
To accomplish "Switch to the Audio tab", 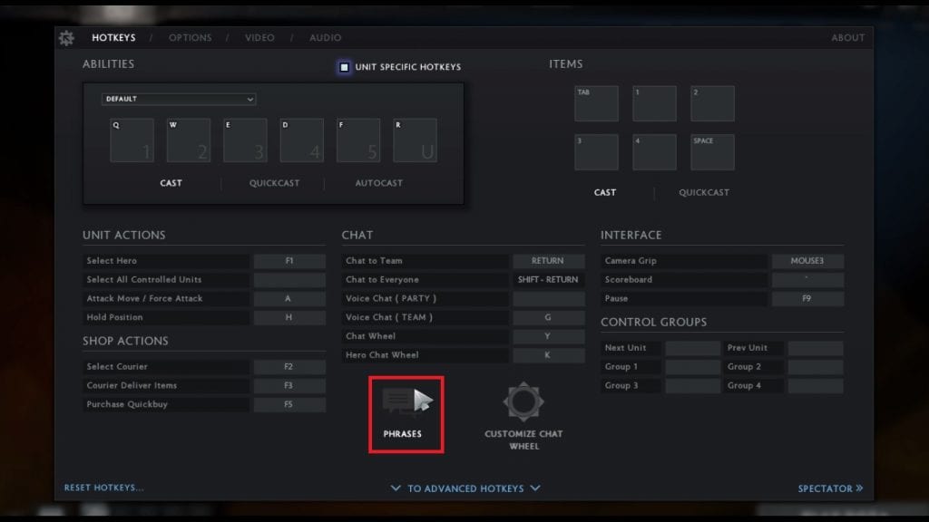I will (x=326, y=37).
